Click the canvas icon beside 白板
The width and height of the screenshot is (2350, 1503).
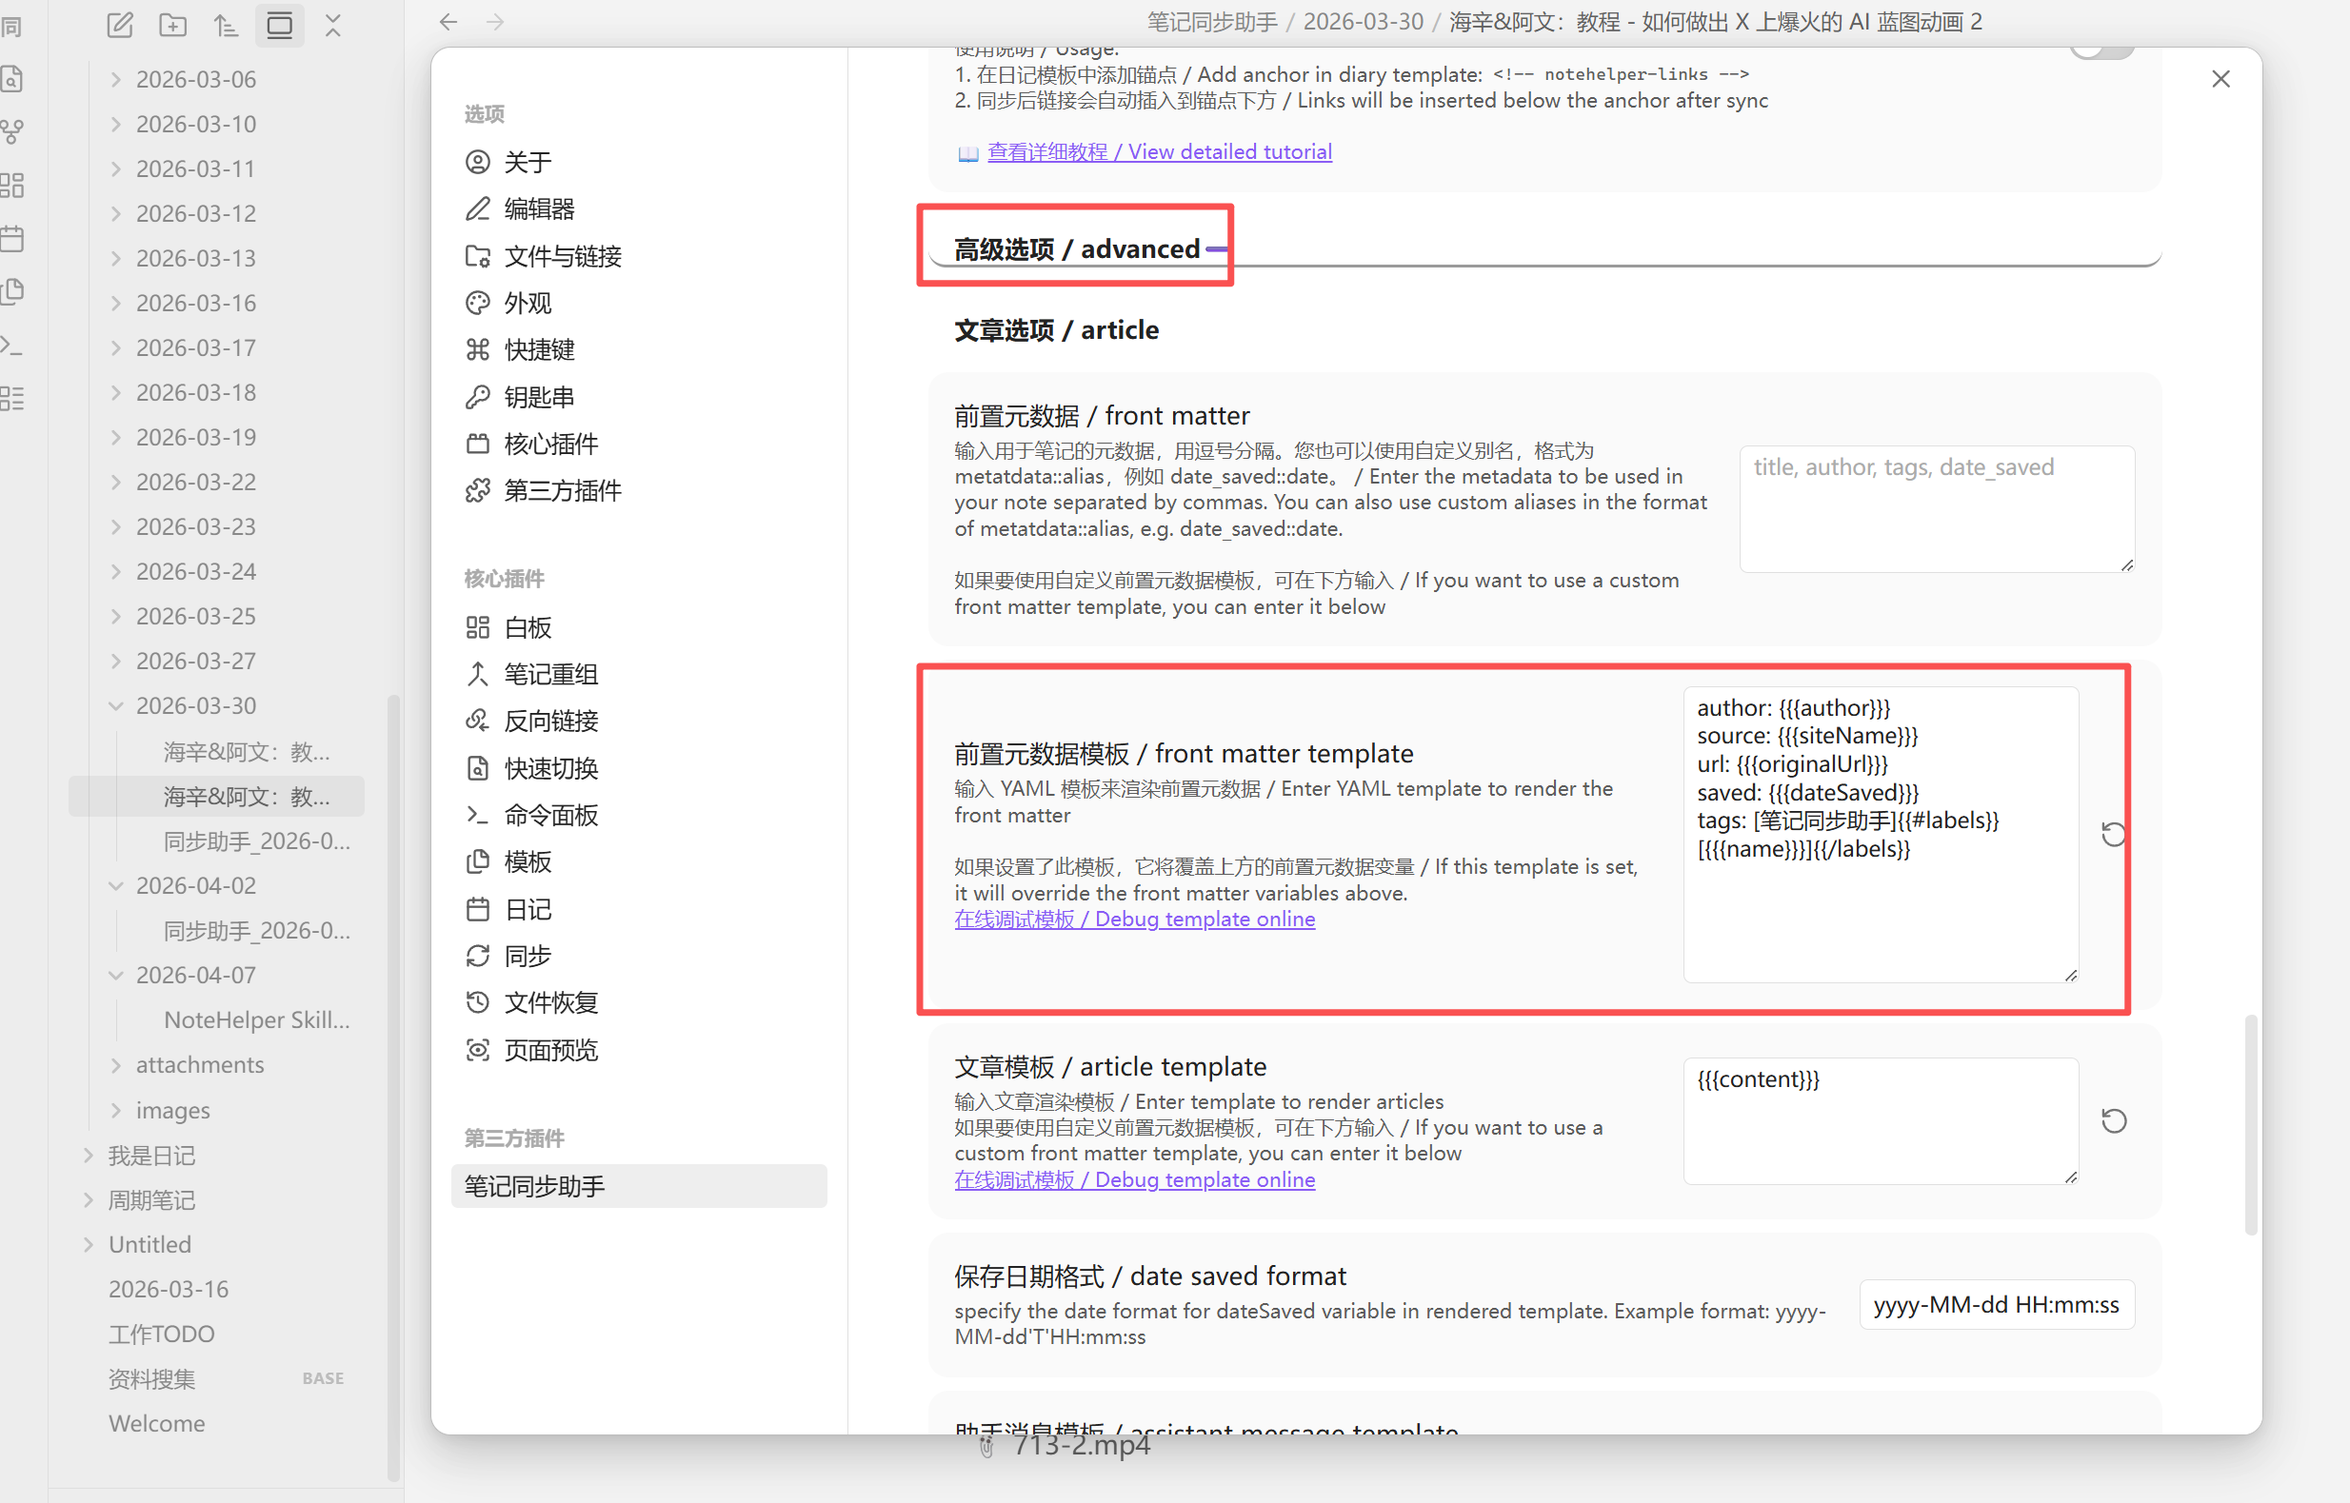477,626
